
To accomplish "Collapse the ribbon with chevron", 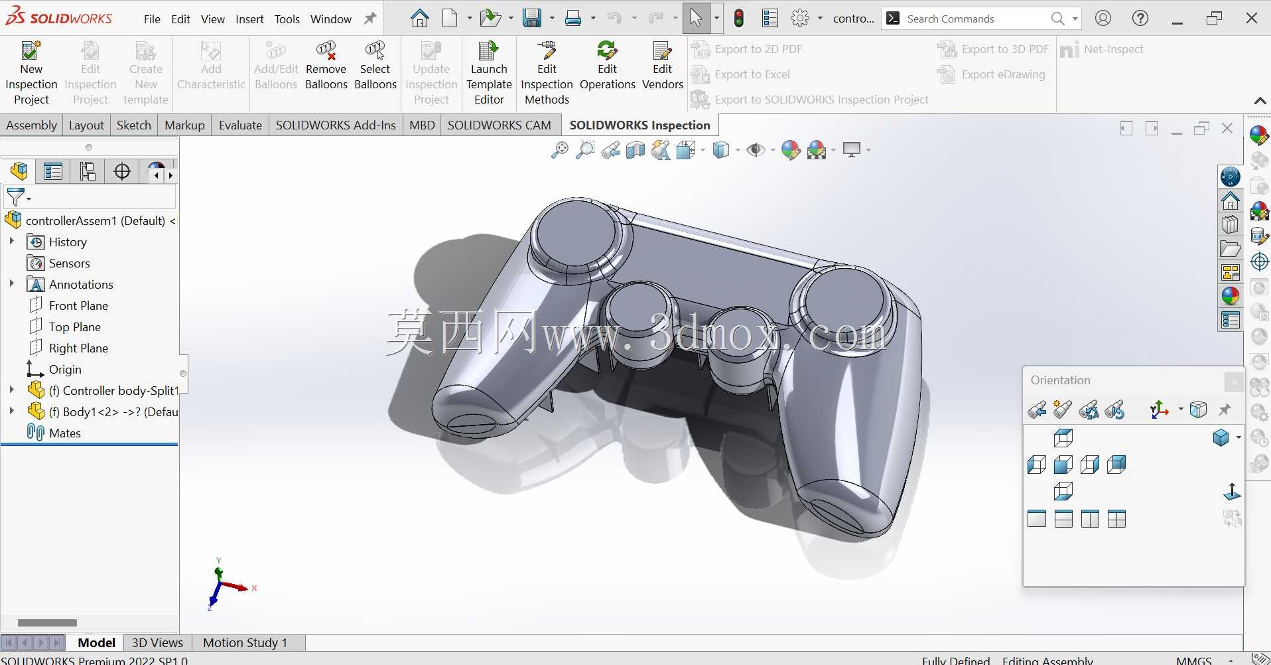I will pyautogui.click(x=1260, y=101).
